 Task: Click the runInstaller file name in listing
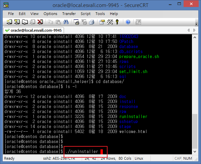coord(133,117)
